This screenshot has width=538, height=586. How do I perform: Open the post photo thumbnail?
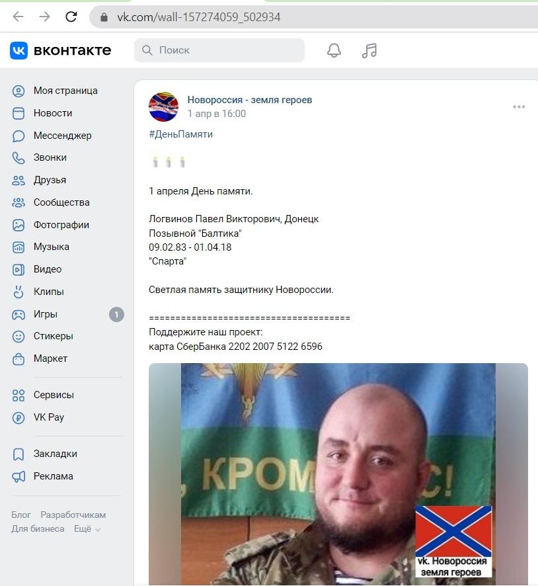pos(338,474)
